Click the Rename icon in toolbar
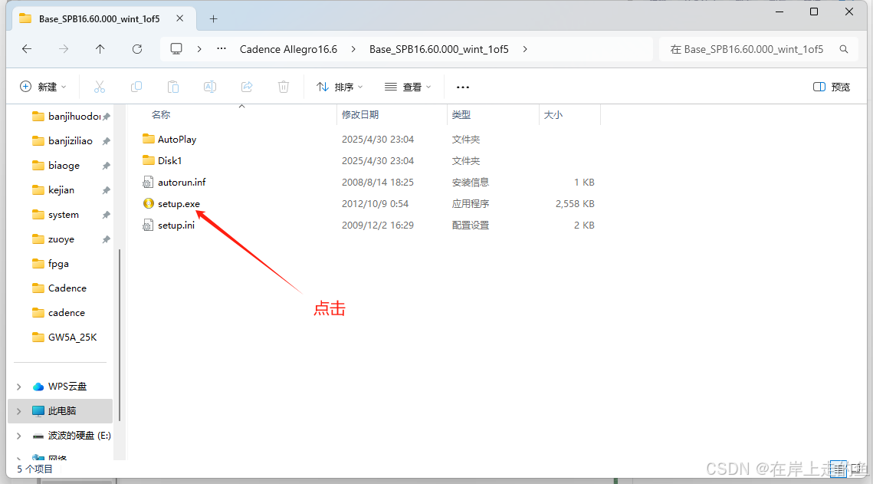Image resolution: width=873 pixels, height=484 pixels. (210, 87)
